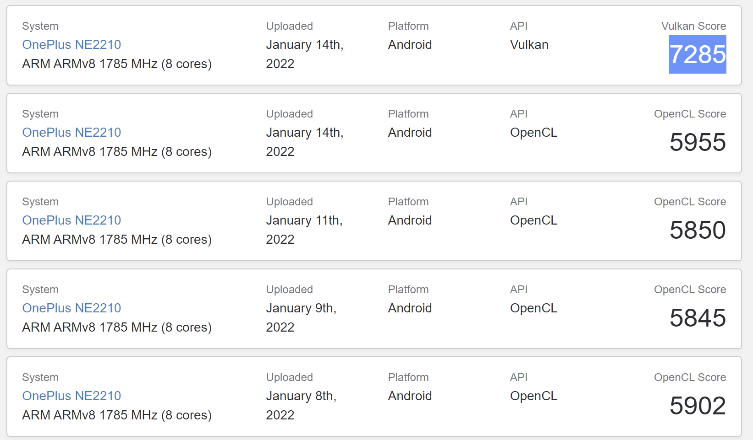Click OpenCL Score label above 5850
Image resolution: width=753 pixels, height=440 pixels.
(689, 202)
